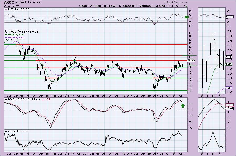Click the 13.49 PMO value tag
Viewport: 236px width, 156px height.
coord(229,108)
